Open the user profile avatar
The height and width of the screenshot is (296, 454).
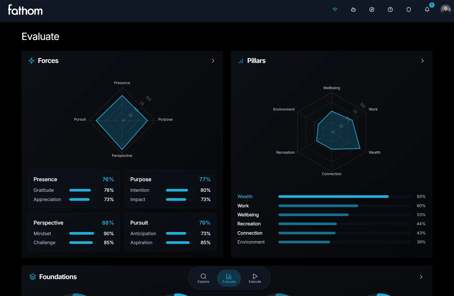445,10
